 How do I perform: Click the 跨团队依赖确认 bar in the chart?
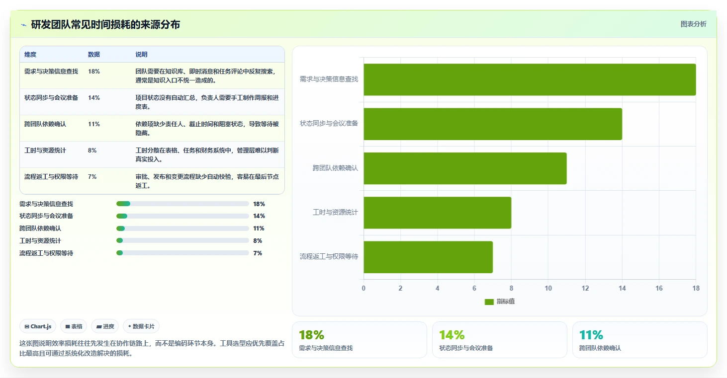(465, 168)
